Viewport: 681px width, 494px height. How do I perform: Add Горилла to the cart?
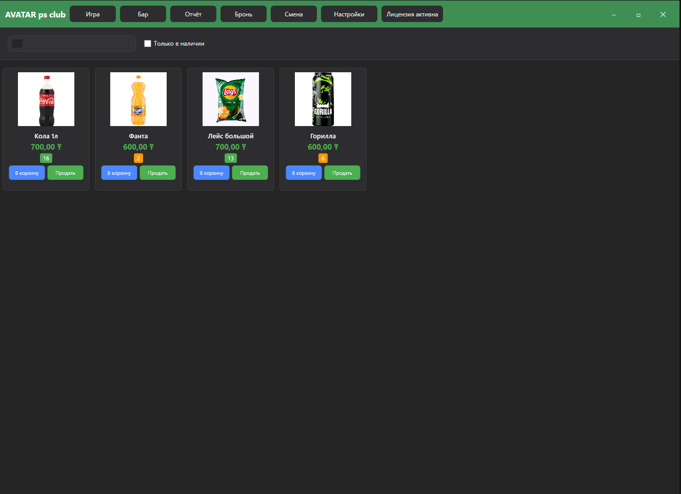[x=304, y=173]
